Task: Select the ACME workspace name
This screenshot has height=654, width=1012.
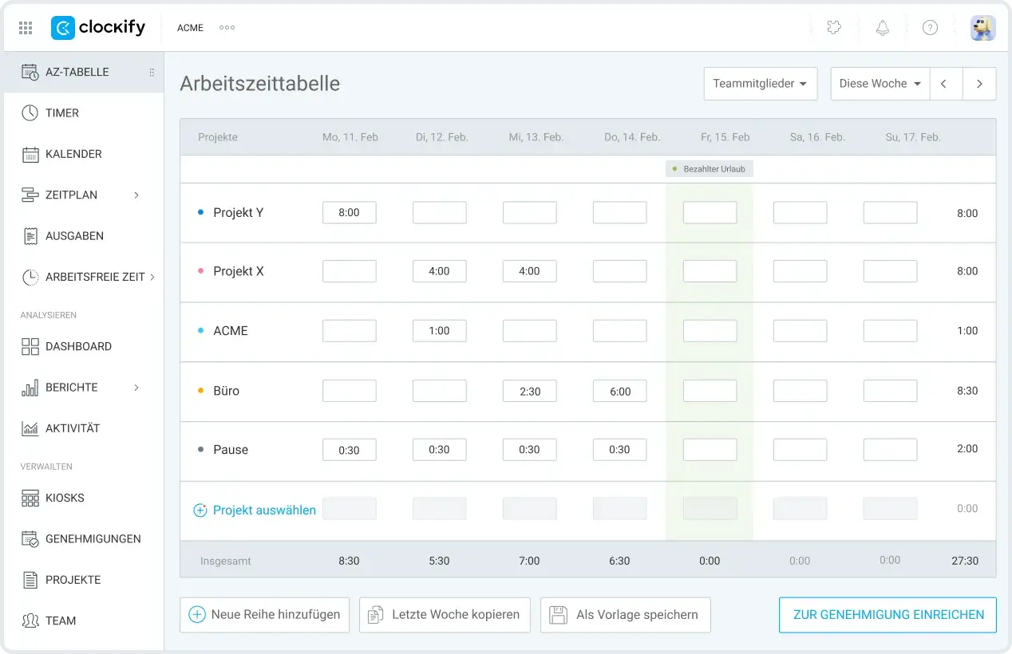Action: tap(190, 28)
